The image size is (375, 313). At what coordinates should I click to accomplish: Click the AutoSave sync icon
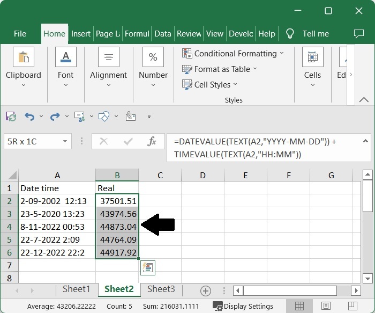11,117
